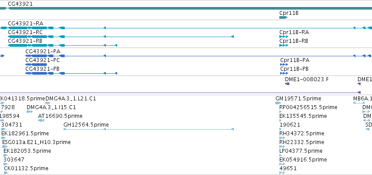Click the LP04377.5prime label

[x=301, y=151]
